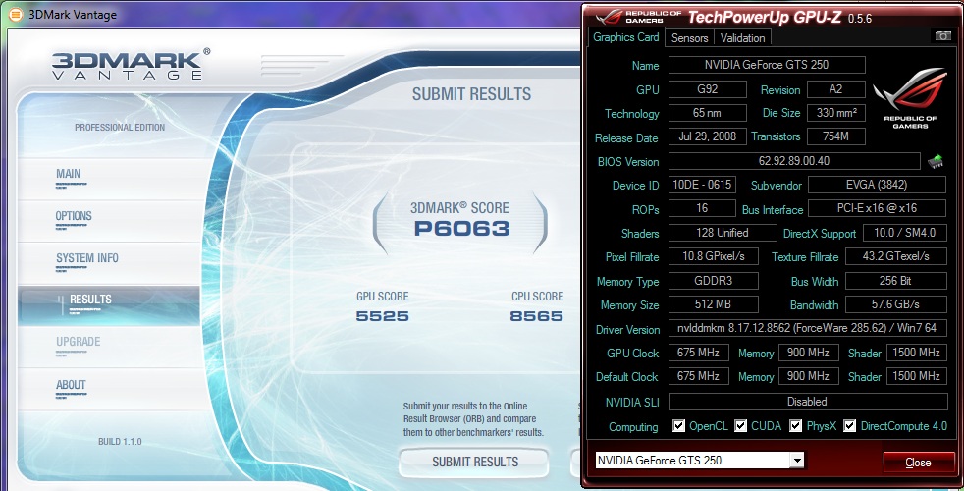Click the Texture Fillrate value 43.2 GTexel/s

coord(895,256)
